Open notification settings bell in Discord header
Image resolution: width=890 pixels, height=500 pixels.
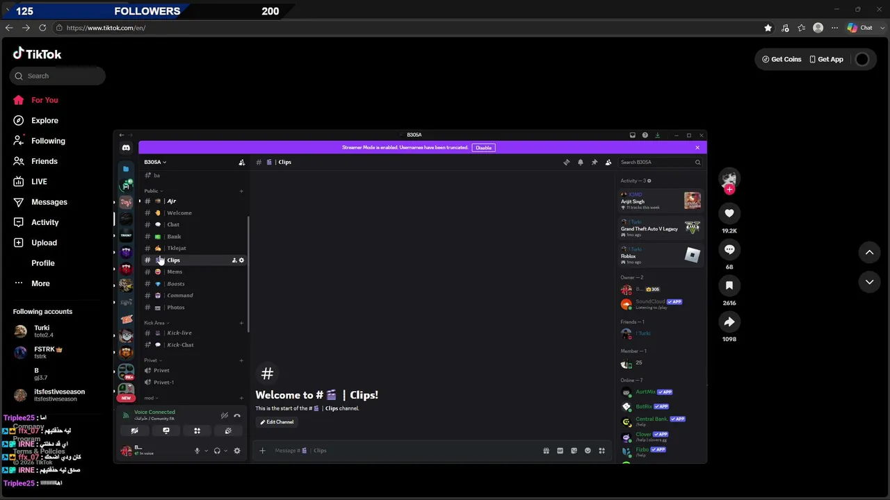pos(581,162)
